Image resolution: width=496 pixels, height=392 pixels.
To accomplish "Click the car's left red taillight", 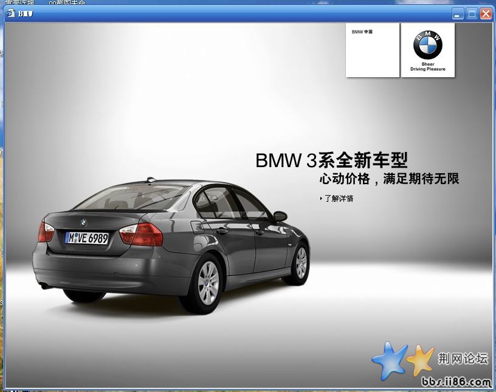I will [x=46, y=232].
